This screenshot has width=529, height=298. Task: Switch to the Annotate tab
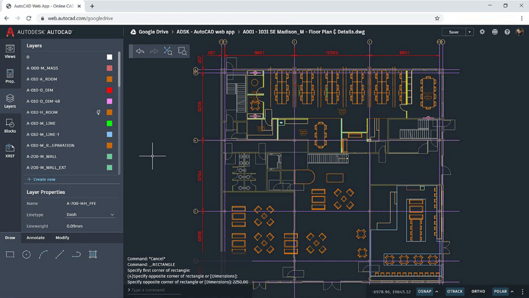pyautogui.click(x=36, y=238)
